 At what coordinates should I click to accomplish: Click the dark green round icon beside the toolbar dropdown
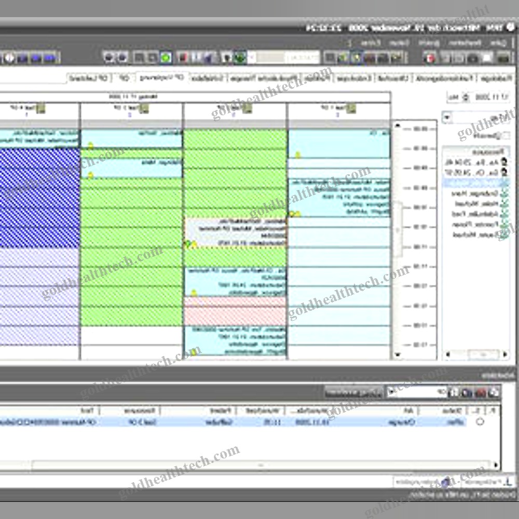tap(240, 58)
